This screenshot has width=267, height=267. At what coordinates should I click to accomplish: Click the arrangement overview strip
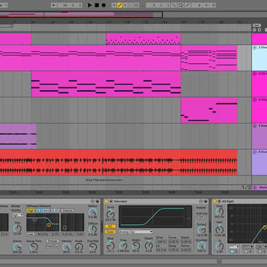pos(81,15)
